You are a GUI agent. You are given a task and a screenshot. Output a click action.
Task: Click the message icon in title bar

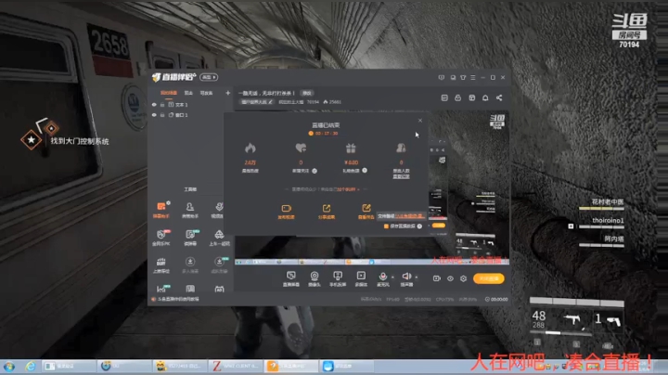pyautogui.click(x=442, y=78)
